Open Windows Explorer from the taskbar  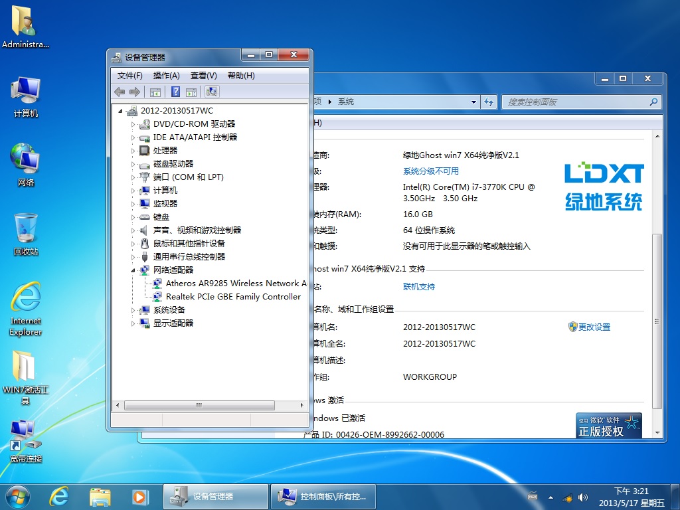point(100,497)
